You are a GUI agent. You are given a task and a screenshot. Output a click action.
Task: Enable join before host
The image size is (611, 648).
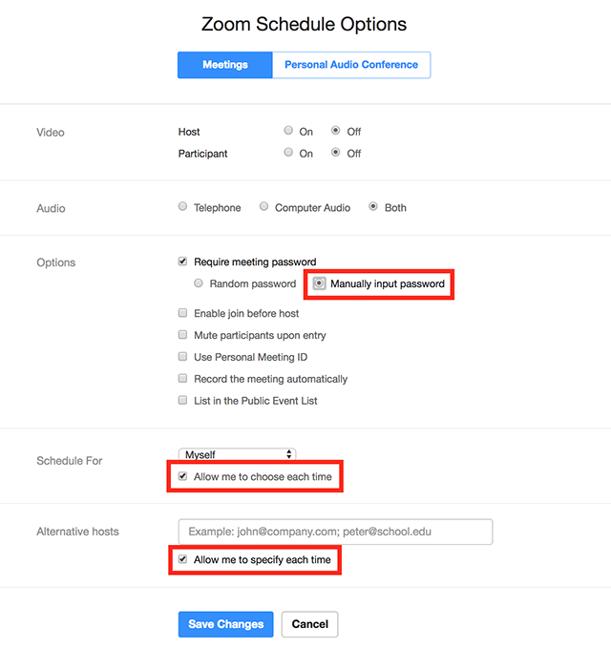pos(182,313)
